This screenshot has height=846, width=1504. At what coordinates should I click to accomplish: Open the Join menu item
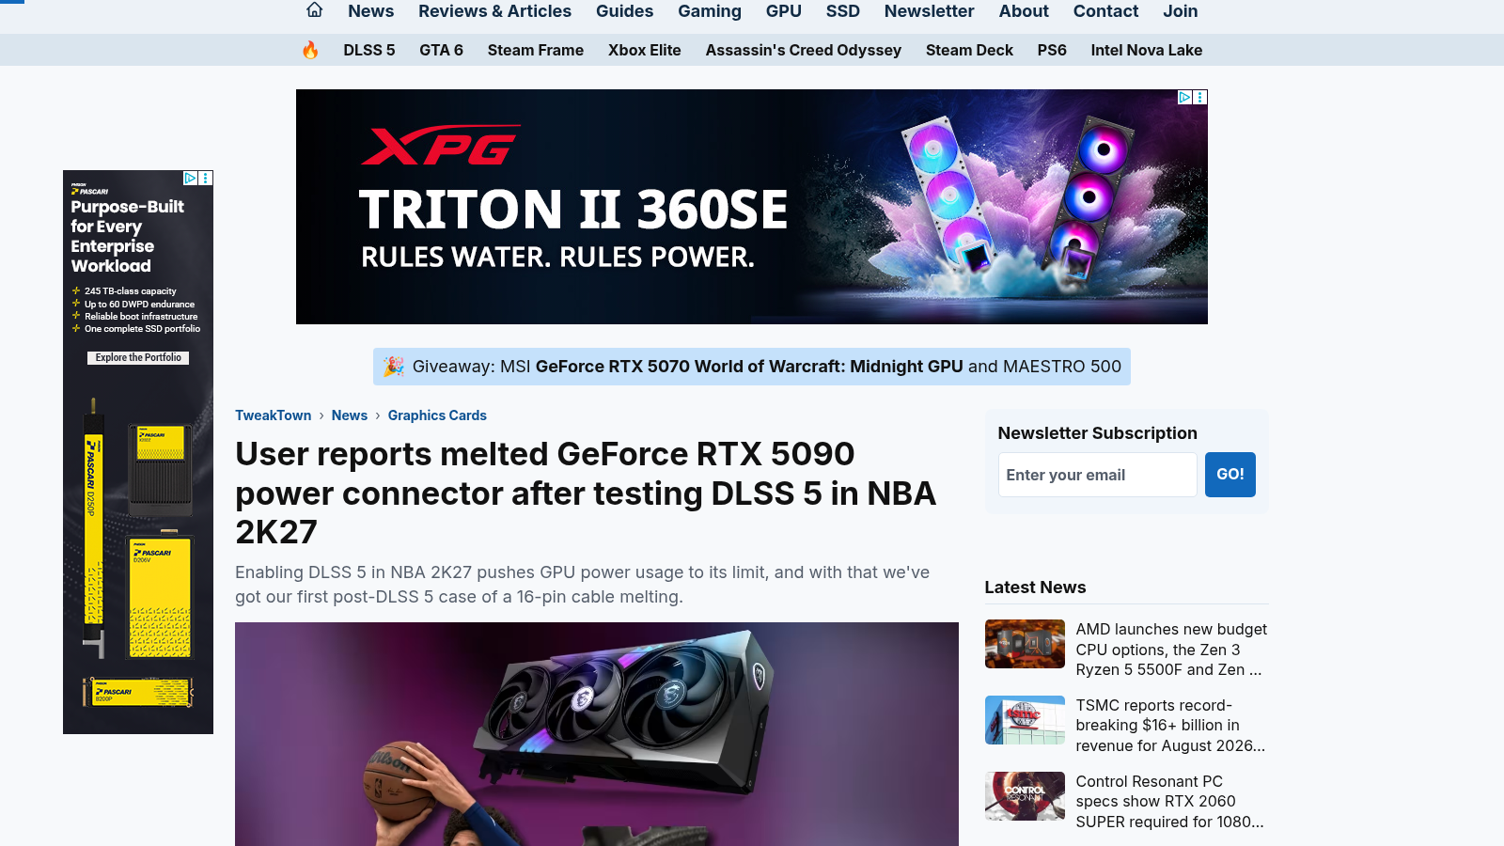pos(1180,11)
